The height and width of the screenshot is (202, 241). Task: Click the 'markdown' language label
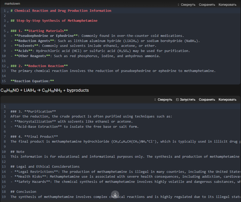point(12,4)
